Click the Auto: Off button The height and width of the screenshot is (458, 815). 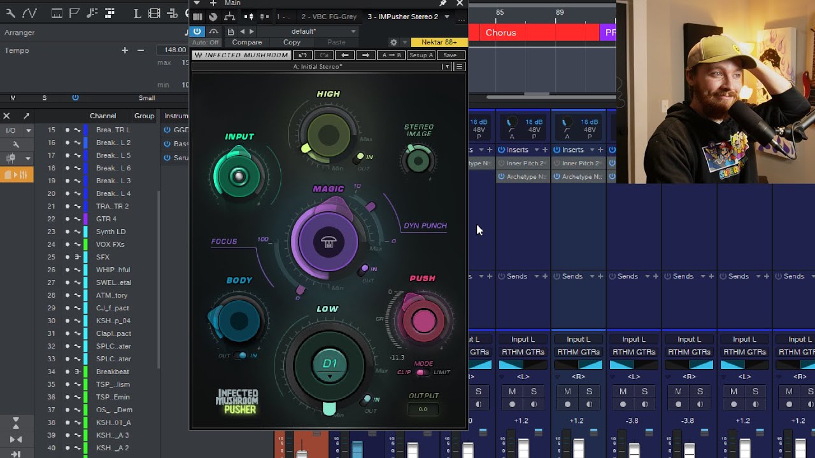pyautogui.click(x=206, y=43)
